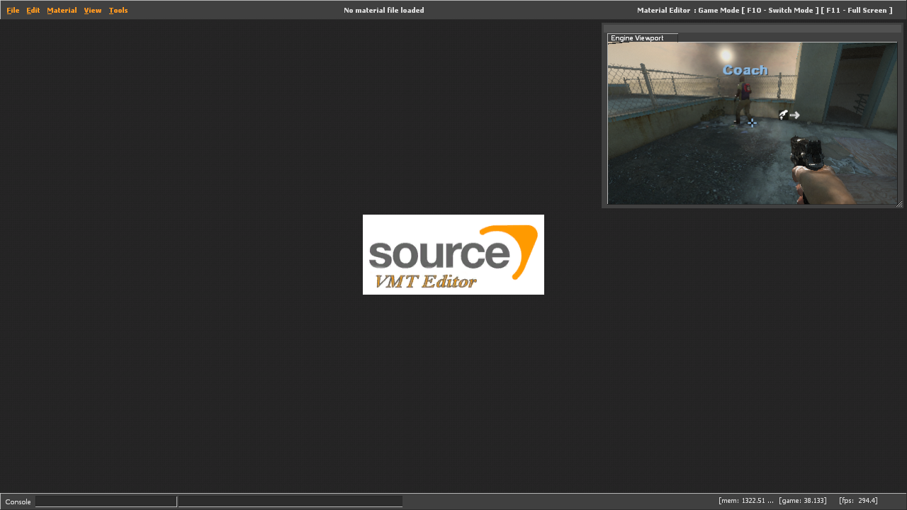
Task: Click the Console label in the status bar
Action: (x=18, y=502)
